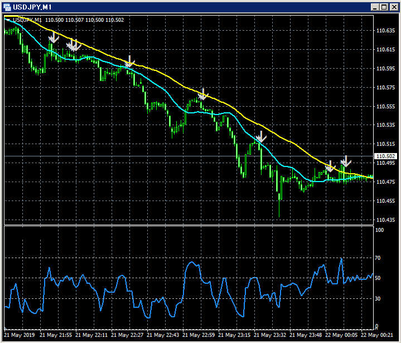This screenshot has width=401, height=343.
Task: Close the USDJPY,M1 chart window
Action: pyautogui.click(x=394, y=7)
